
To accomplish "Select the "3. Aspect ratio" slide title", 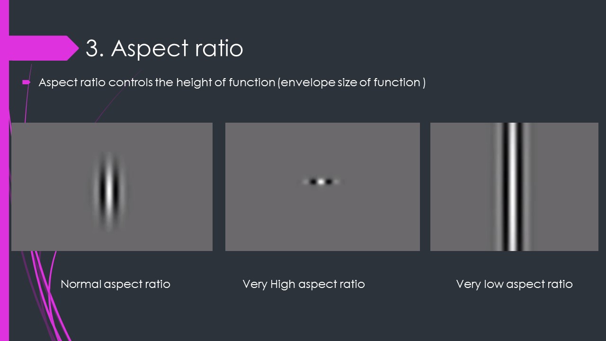I will 164,48.
